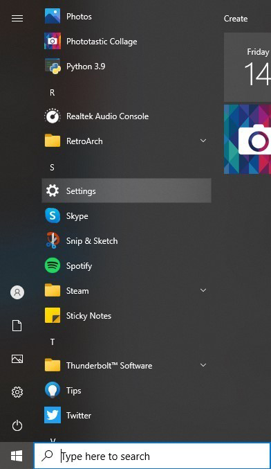
Task: Open Settings gear in Start sidebar
Action: (x=17, y=392)
